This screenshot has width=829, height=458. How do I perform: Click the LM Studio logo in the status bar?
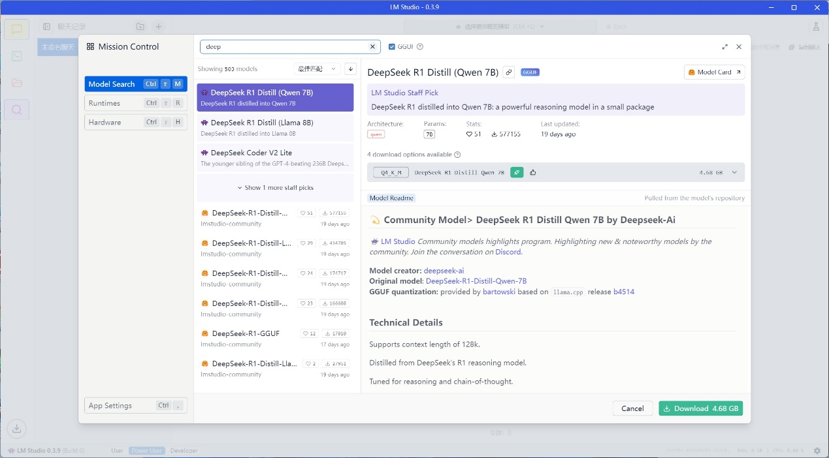coord(11,450)
